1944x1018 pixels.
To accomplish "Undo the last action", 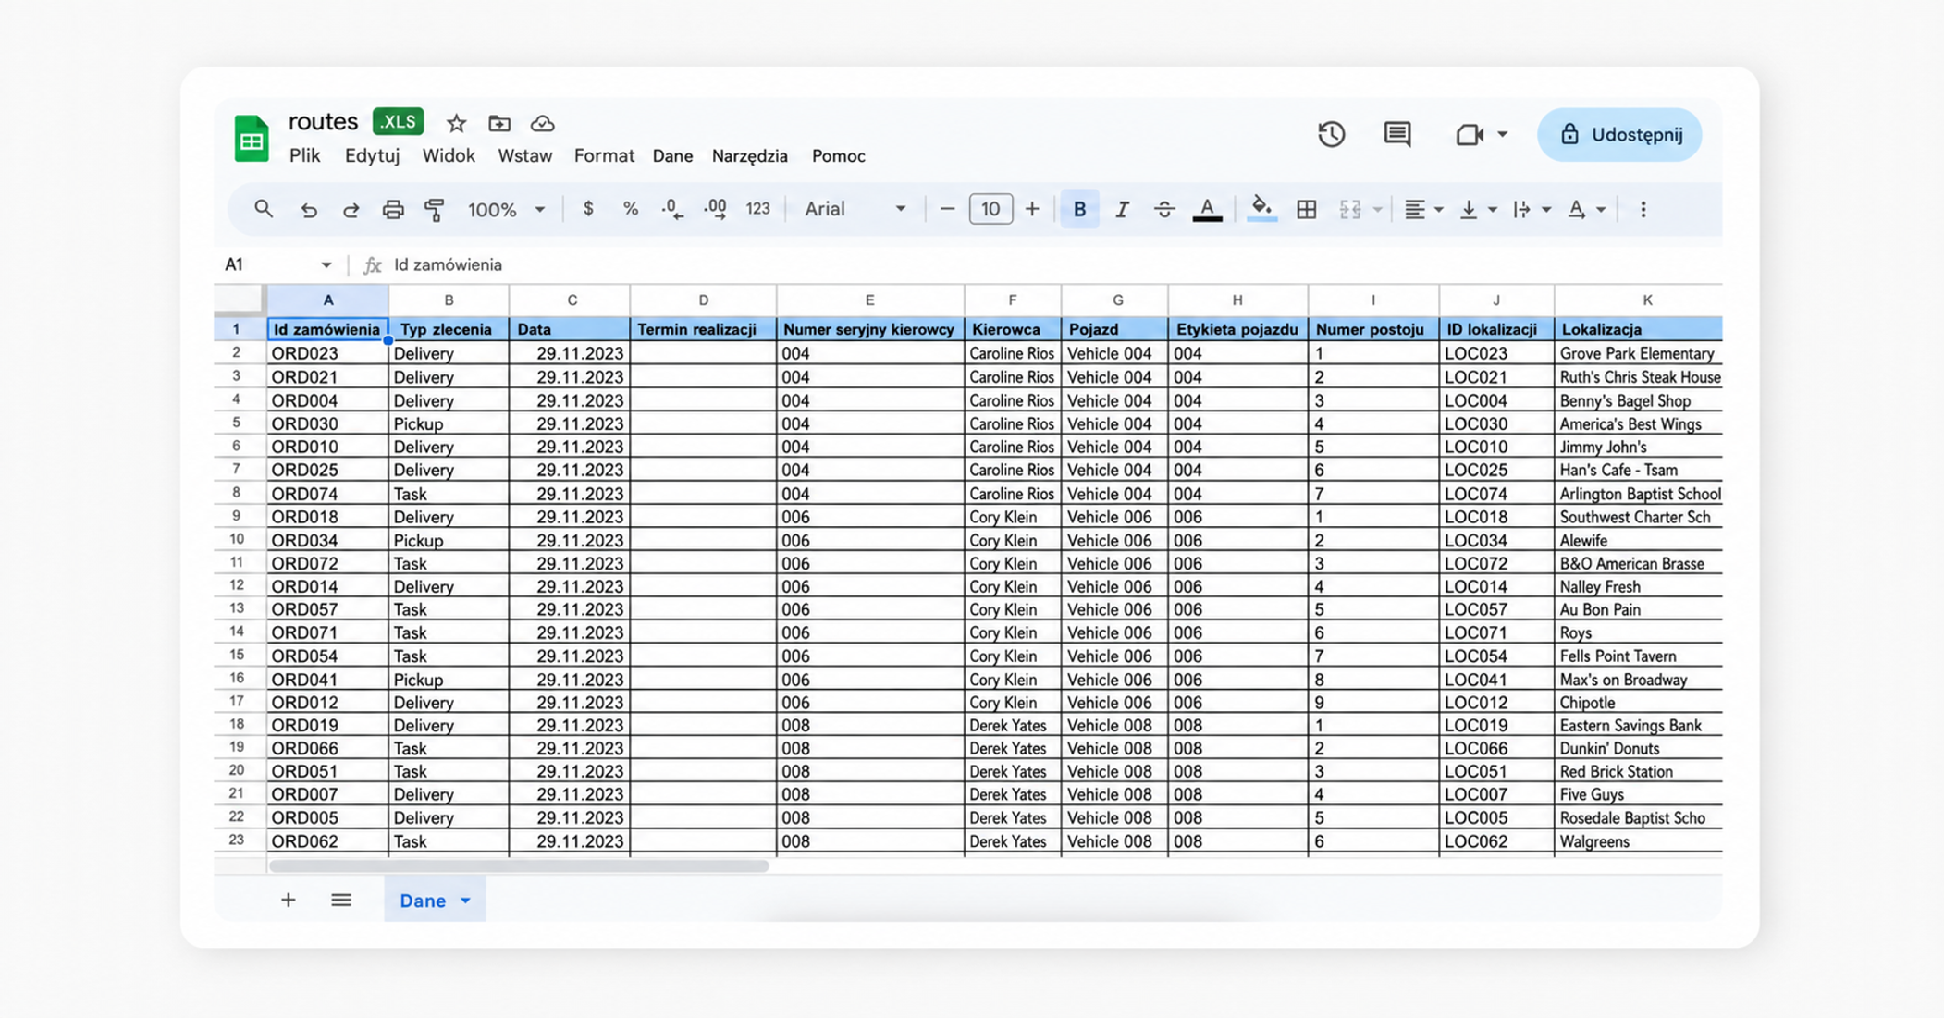I will pos(309,210).
